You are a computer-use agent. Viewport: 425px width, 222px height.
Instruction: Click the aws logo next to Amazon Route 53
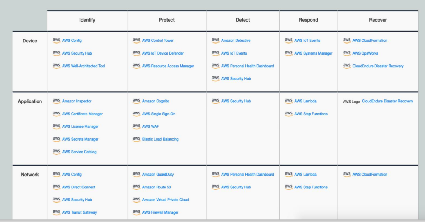136,187
